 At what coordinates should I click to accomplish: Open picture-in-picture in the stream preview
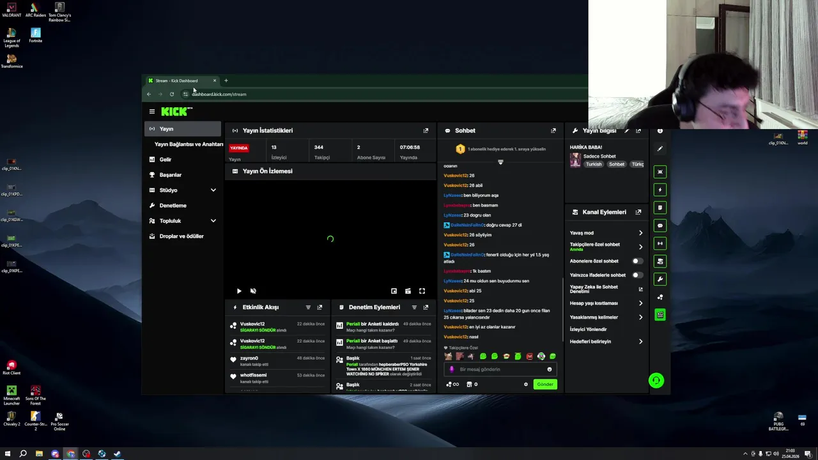tap(394, 291)
